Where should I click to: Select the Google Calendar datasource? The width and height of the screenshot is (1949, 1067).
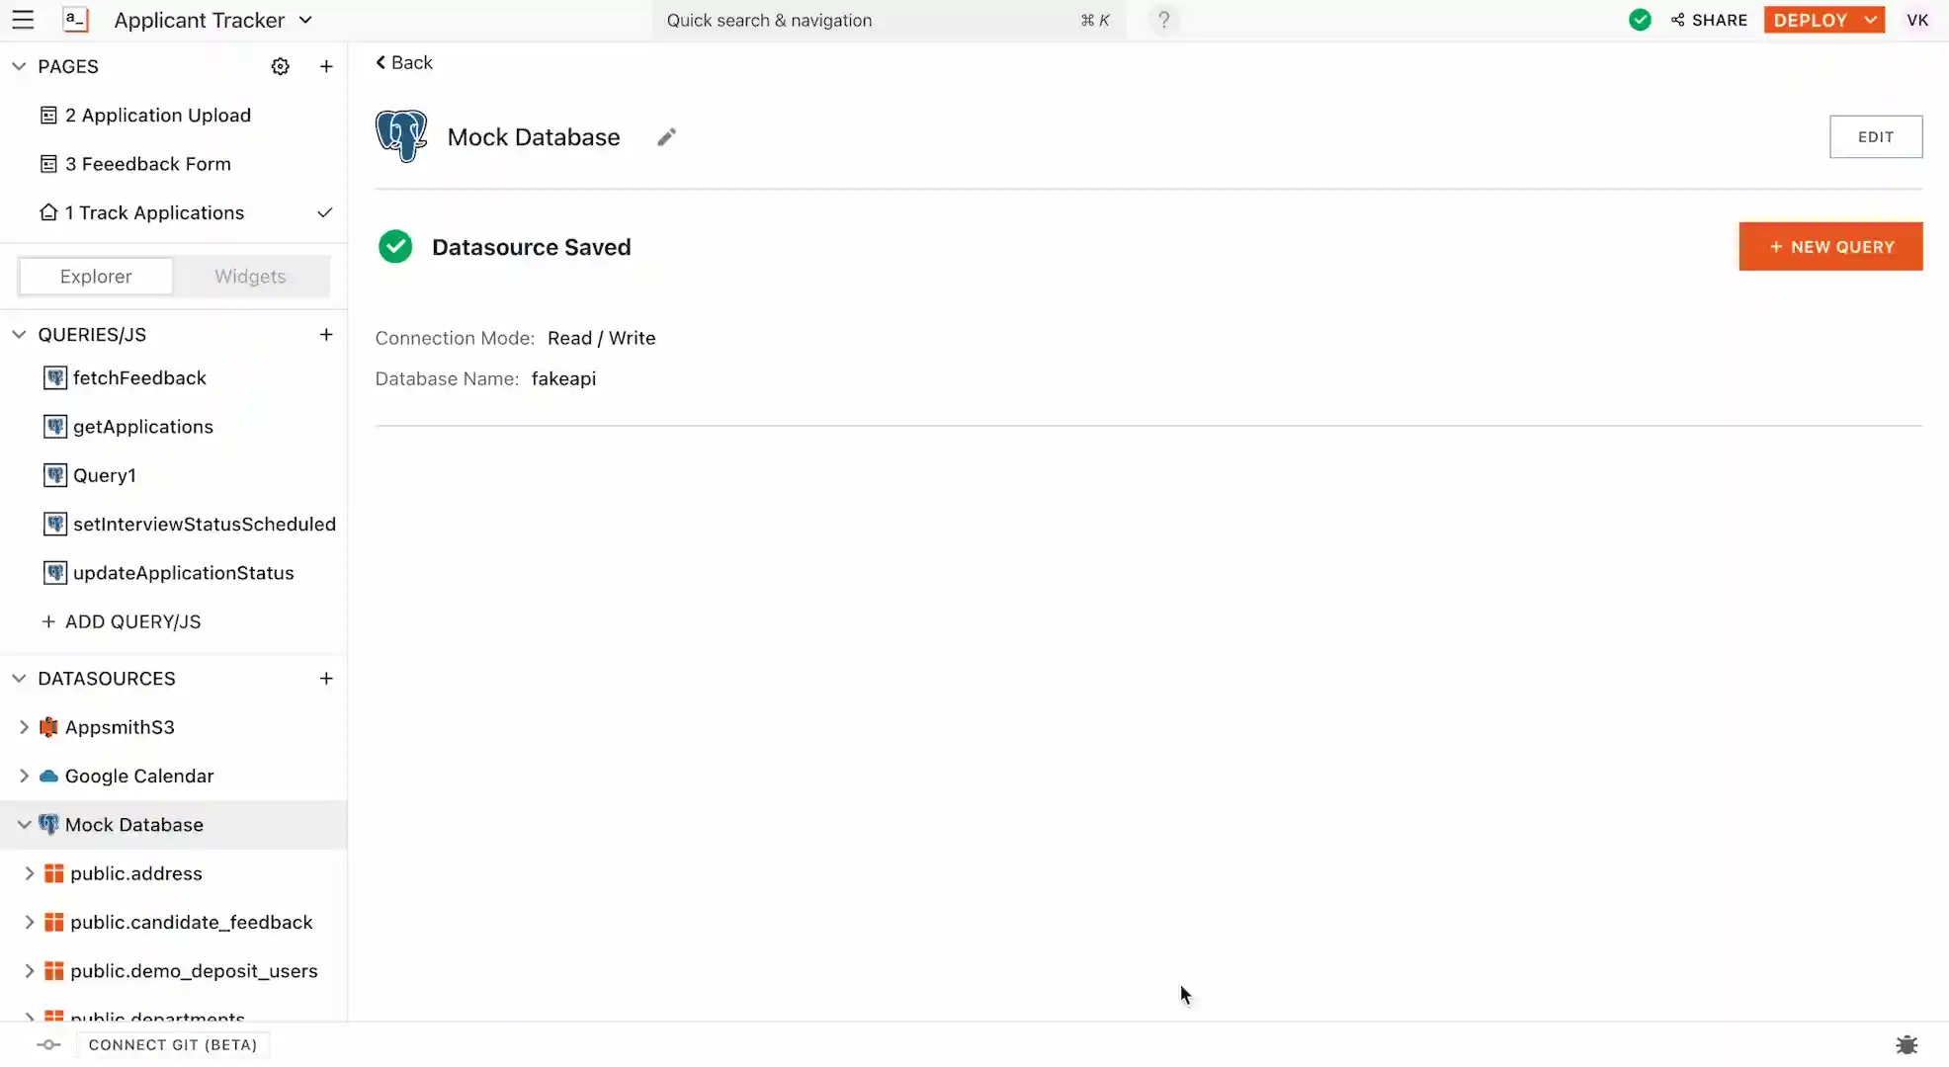pyautogui.click(x=139, y=776)
